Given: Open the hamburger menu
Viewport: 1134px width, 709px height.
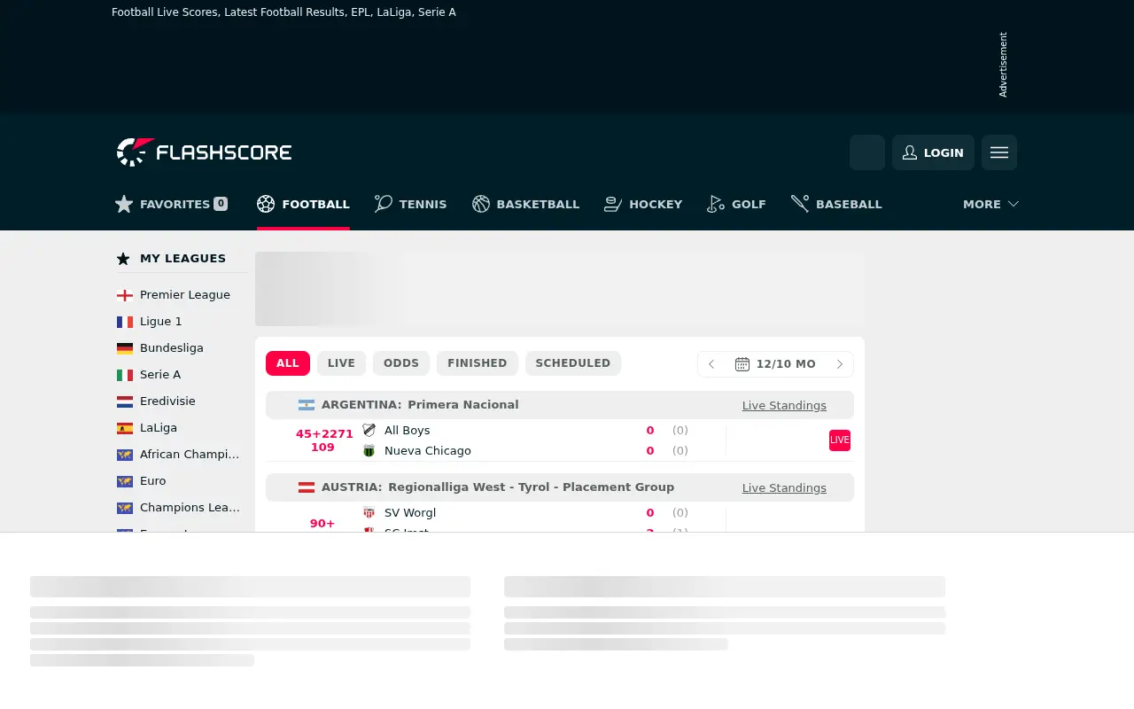Looking at the screenshot, I should (x=999, y=152).
